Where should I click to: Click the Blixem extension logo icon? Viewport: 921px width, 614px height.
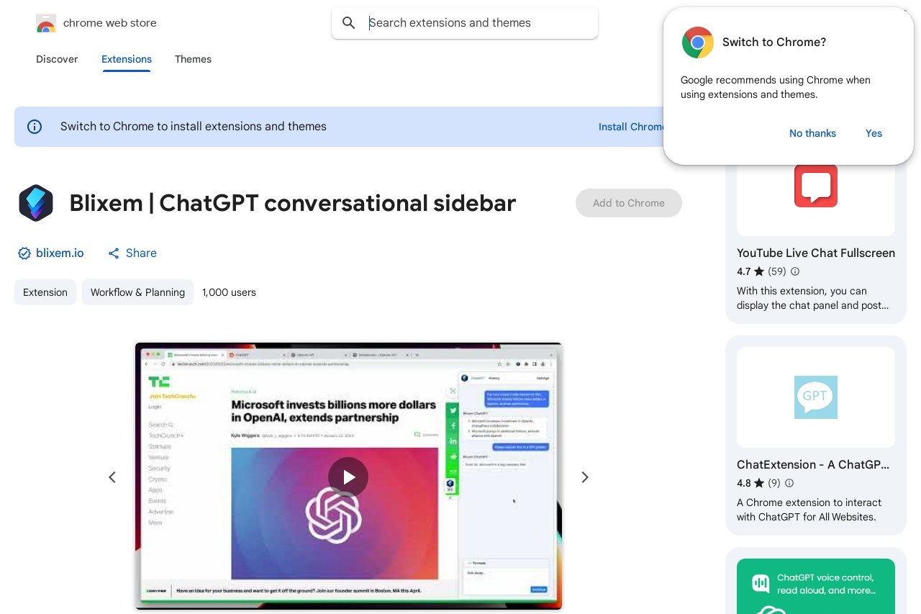[x=36, y=203]
